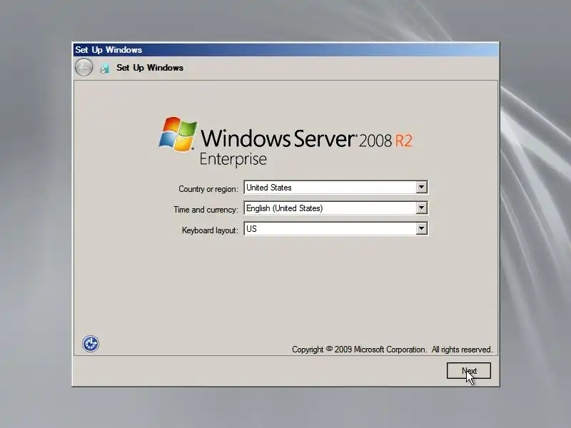The image size is (571, 428).
Task: Click the Set Up Windows heading text
Action: (x=150, y=68)
